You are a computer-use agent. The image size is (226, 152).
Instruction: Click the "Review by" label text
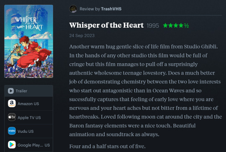pos(90,9)
